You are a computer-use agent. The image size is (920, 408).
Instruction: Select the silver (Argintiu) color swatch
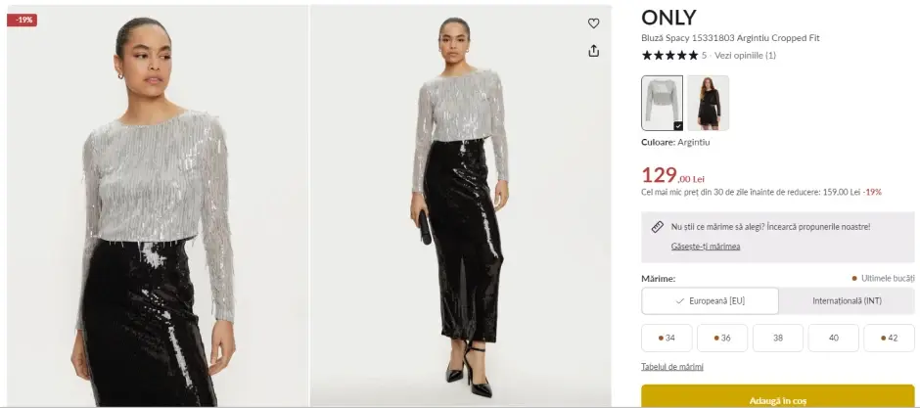tap(663, 103)
